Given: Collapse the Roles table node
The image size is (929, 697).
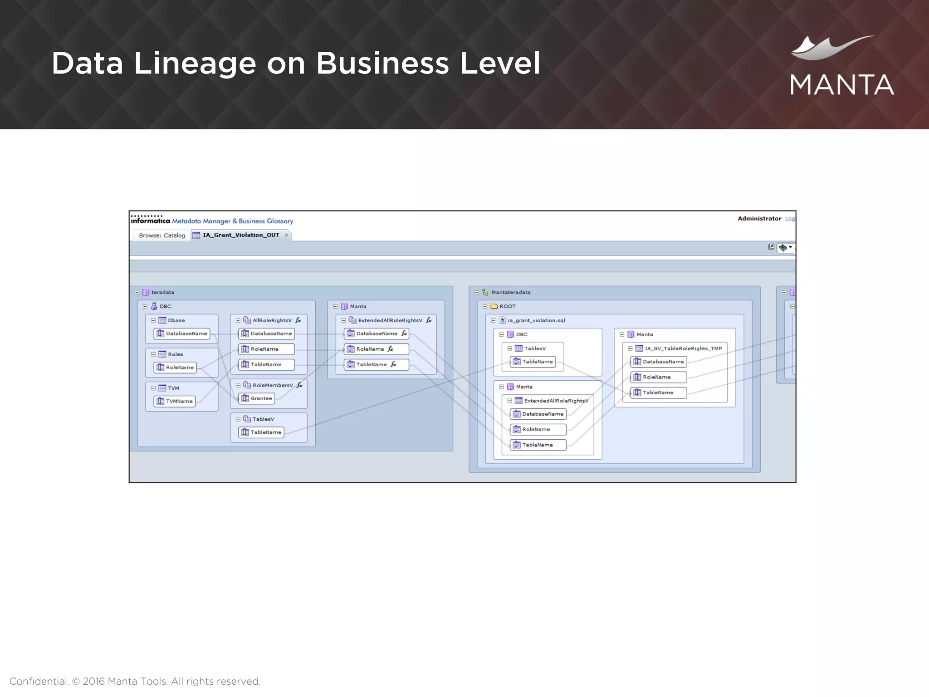Looking at the screenshot, I should [153, 354].
